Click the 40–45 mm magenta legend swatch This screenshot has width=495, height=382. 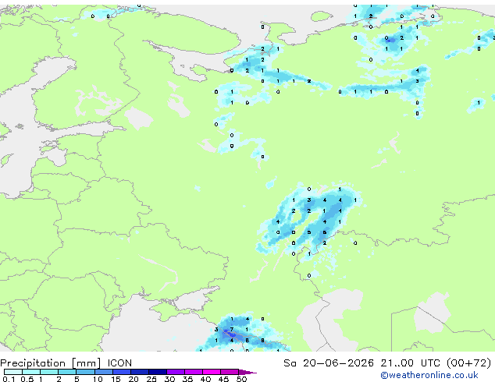click(x=212, y=372)
